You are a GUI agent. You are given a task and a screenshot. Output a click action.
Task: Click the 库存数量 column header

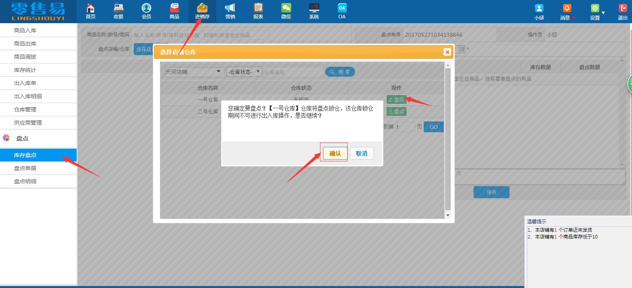point(541,67)
